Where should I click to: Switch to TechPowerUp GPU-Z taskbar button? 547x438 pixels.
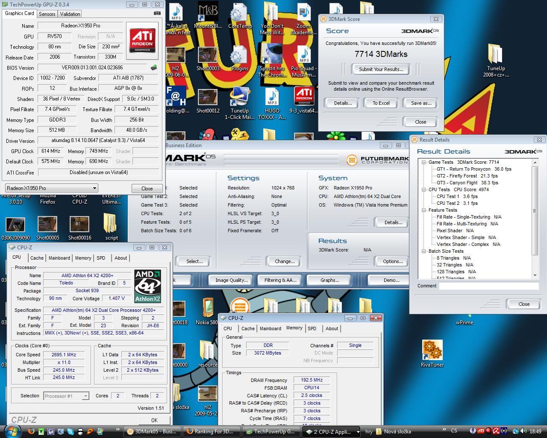271,432
